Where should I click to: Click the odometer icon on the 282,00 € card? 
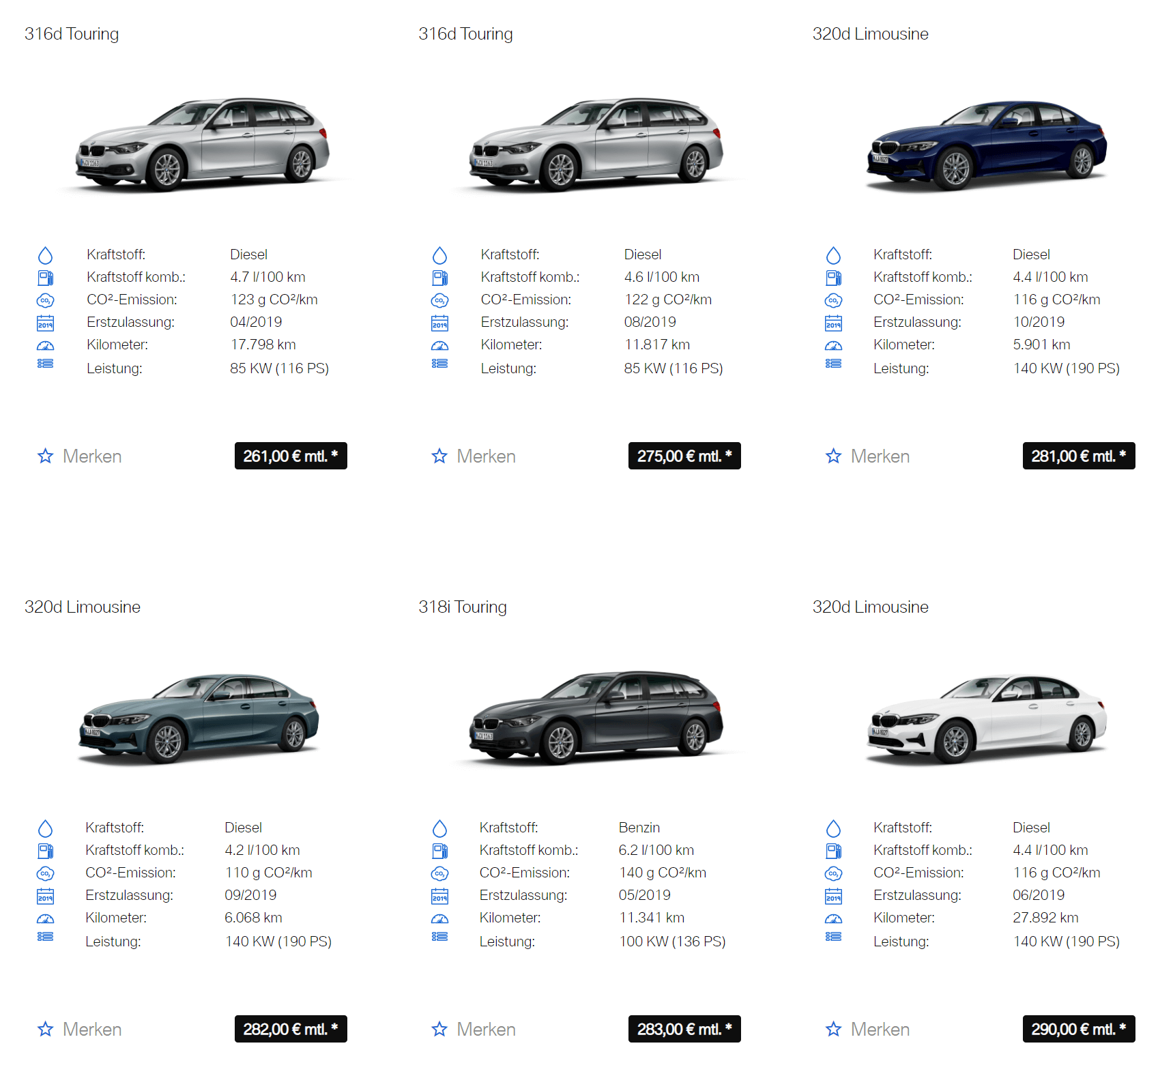click(45, 918)
